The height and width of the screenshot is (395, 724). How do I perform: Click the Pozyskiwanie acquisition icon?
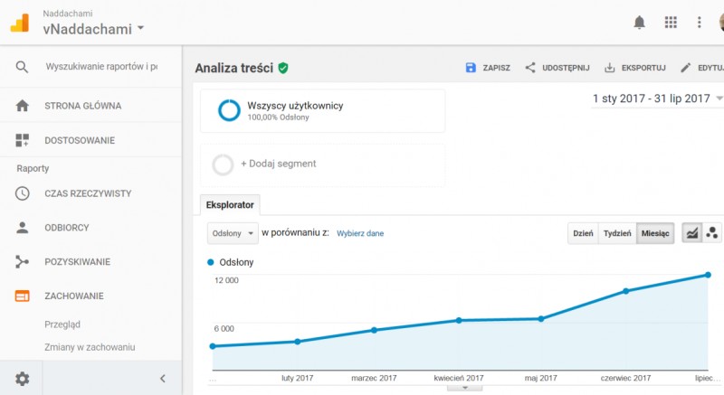pos(22,261)
